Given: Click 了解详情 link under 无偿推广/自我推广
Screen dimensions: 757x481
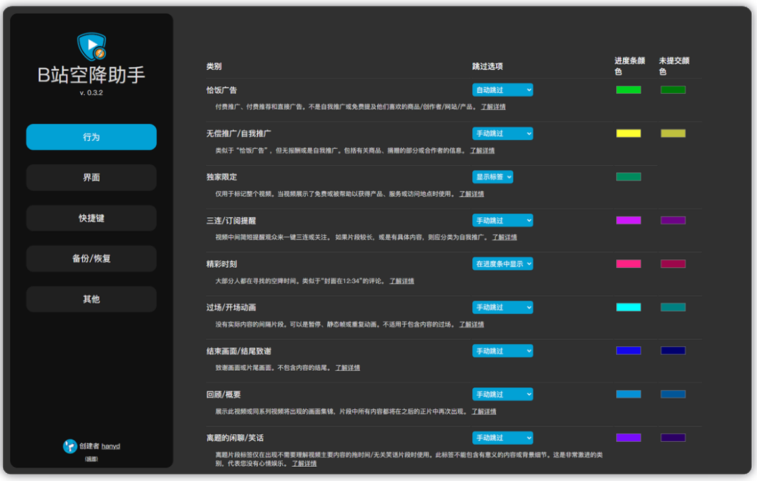Looking at the screenshot, I should [482, 150].
